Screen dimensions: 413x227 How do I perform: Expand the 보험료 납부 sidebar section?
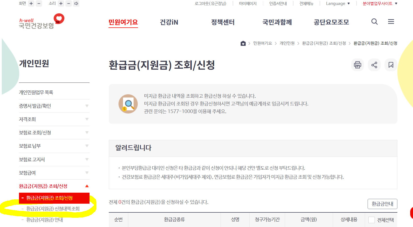point(54,146)
